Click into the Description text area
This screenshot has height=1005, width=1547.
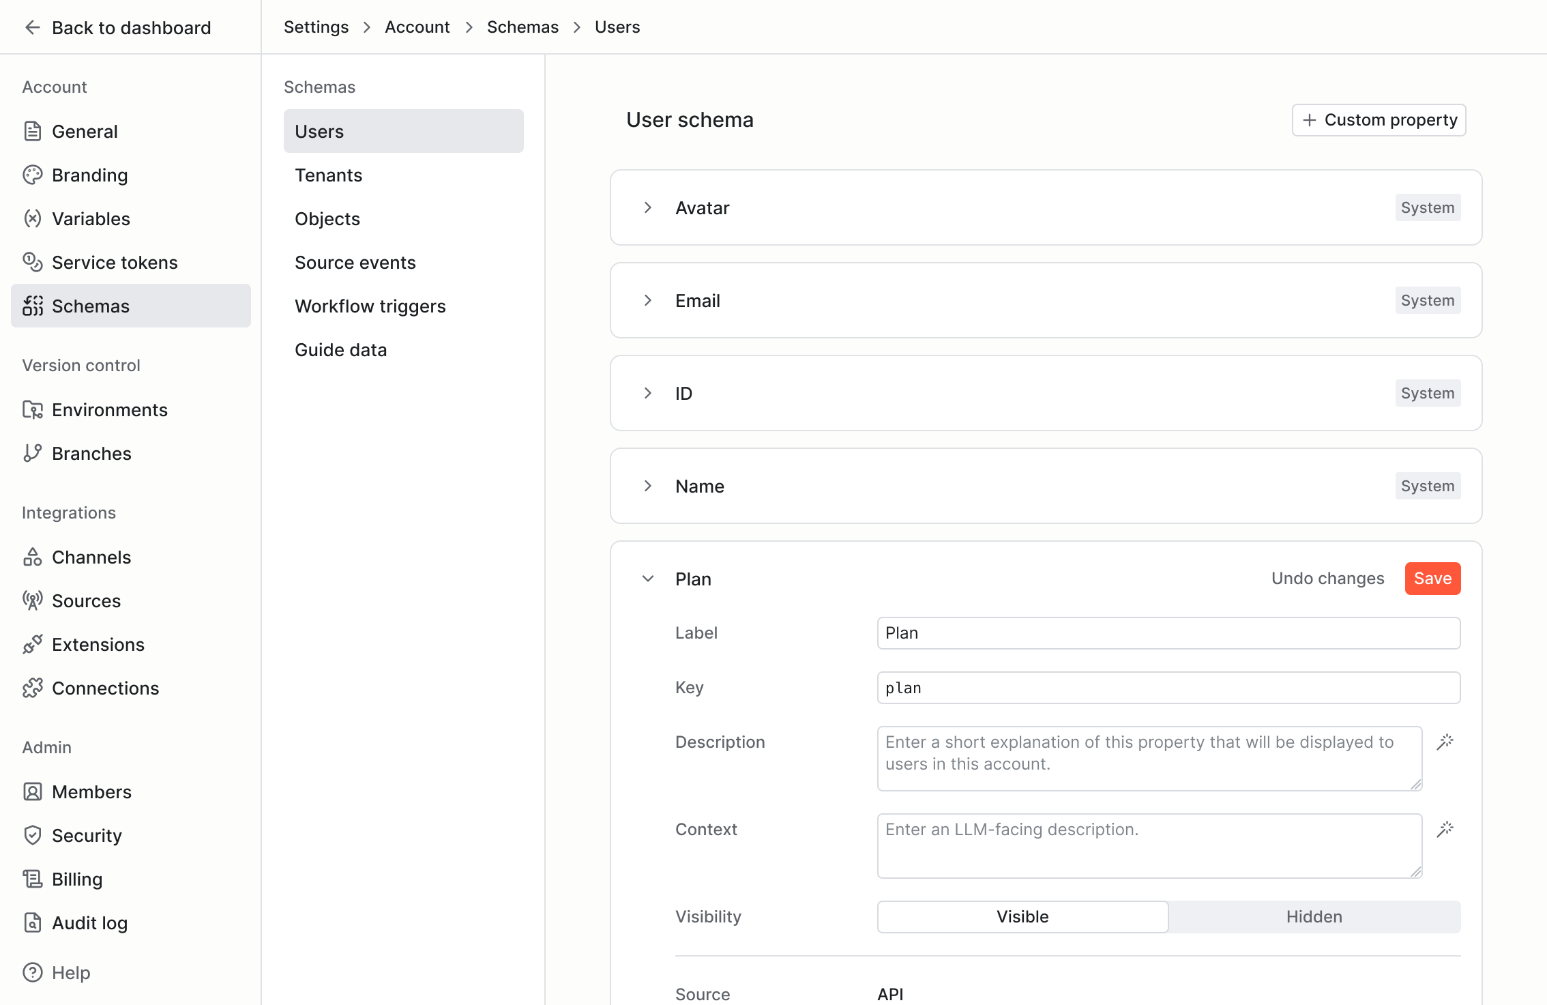click(1149, 758)
